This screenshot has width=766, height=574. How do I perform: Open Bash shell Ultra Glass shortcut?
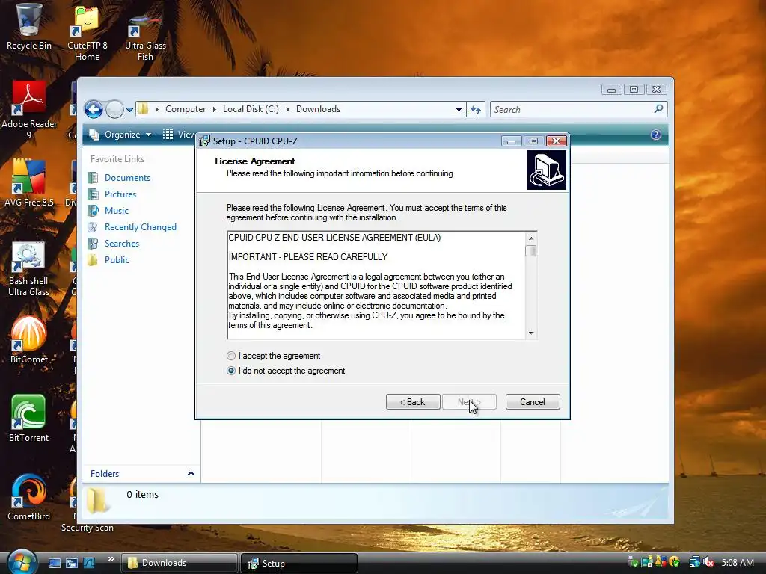29,269
